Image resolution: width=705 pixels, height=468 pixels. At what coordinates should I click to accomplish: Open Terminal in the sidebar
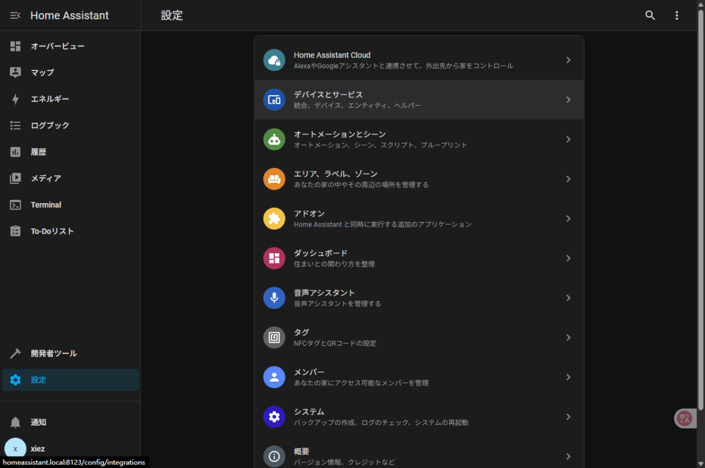70,205
